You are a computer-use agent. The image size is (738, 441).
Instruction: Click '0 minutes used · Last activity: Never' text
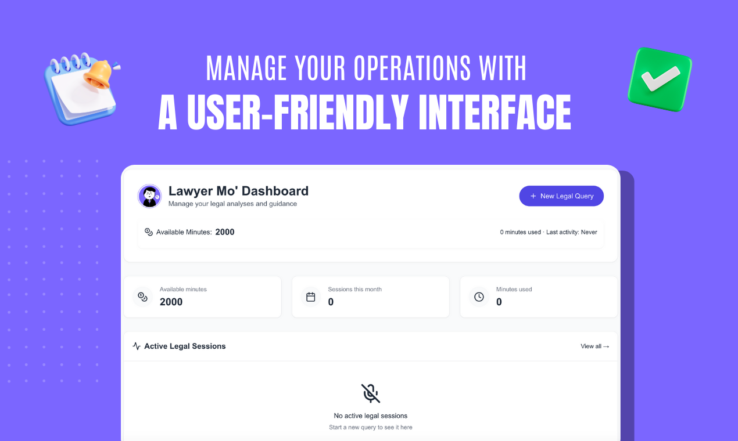(x=549, y=232)
